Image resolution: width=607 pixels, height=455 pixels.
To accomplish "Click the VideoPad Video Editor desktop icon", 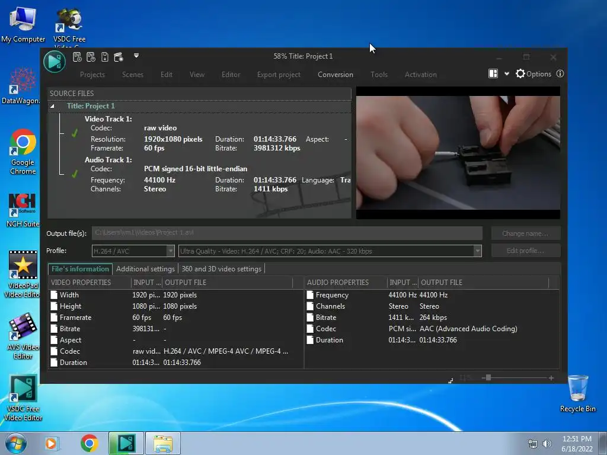I will [x=23, y=274].
